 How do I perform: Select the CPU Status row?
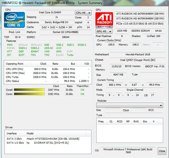(48, 81)
